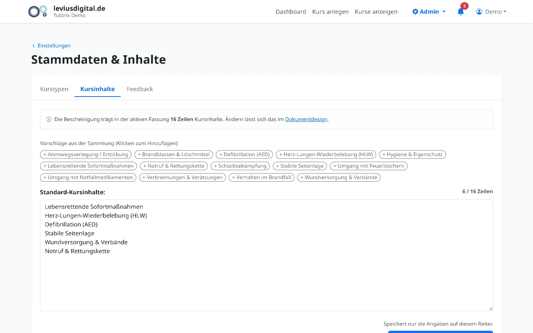533x333 pixels.
Task: Click the leviusdigital.de gear logo
Action: (38, 11)
